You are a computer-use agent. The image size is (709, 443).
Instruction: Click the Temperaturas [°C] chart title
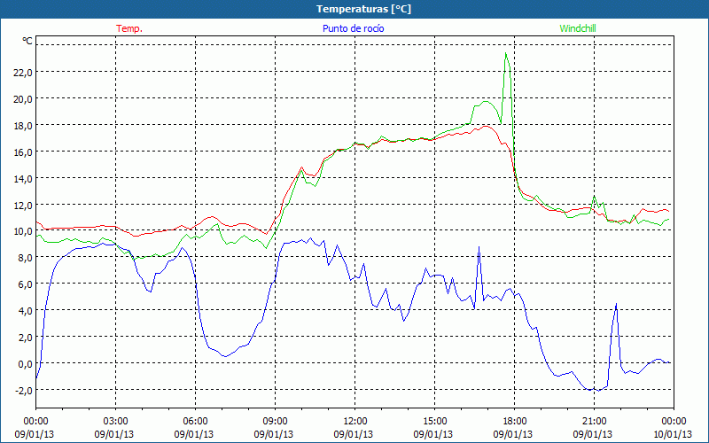tap(363, 9)
